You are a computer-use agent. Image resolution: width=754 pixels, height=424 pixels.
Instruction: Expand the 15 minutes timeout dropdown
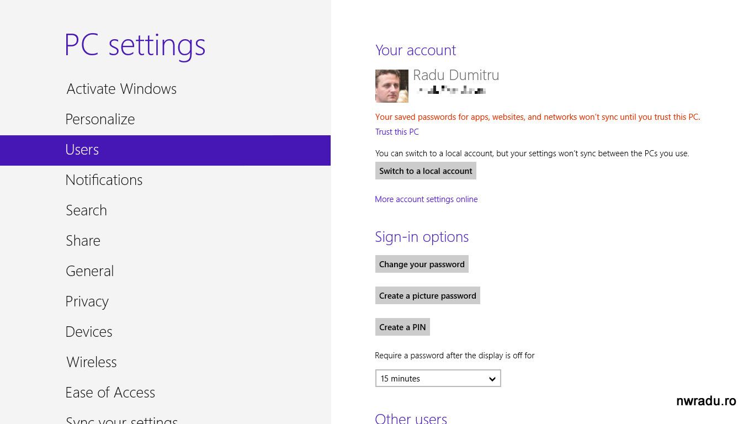438,379
